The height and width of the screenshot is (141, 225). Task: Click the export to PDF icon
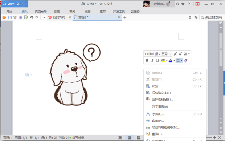(15, 17)
